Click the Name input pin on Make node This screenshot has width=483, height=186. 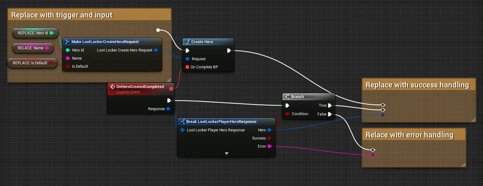pyautogui.click(x=68, y=58)
